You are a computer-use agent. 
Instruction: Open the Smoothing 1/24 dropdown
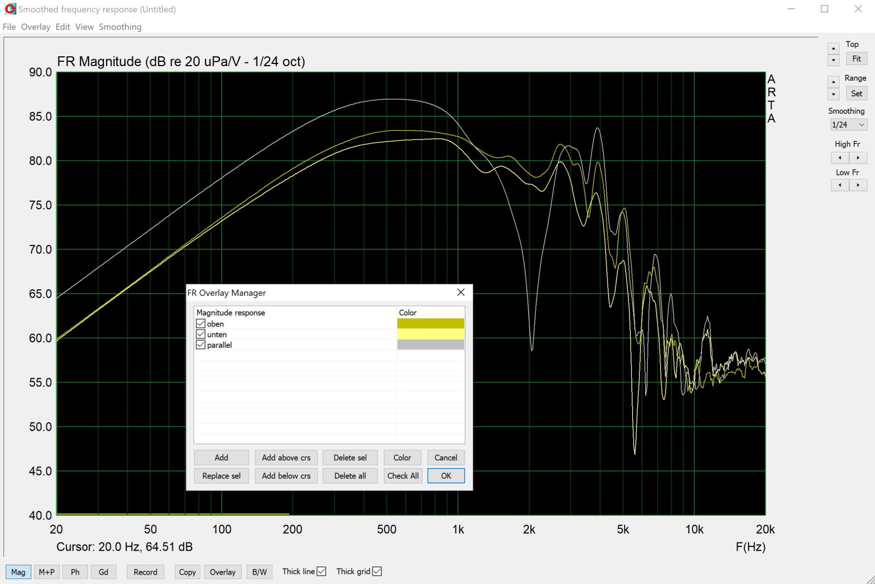coord(849,125)
